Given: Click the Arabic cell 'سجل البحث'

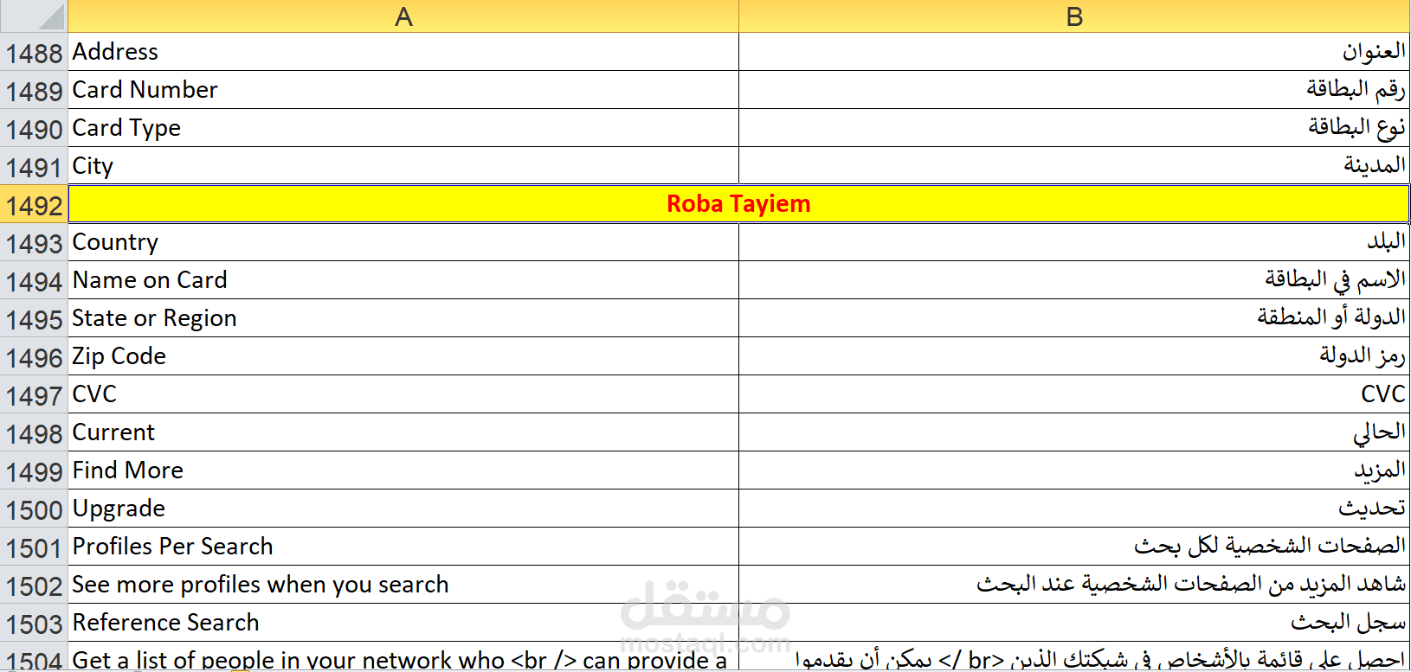Looking at the screenshot, I should 1074,624.
